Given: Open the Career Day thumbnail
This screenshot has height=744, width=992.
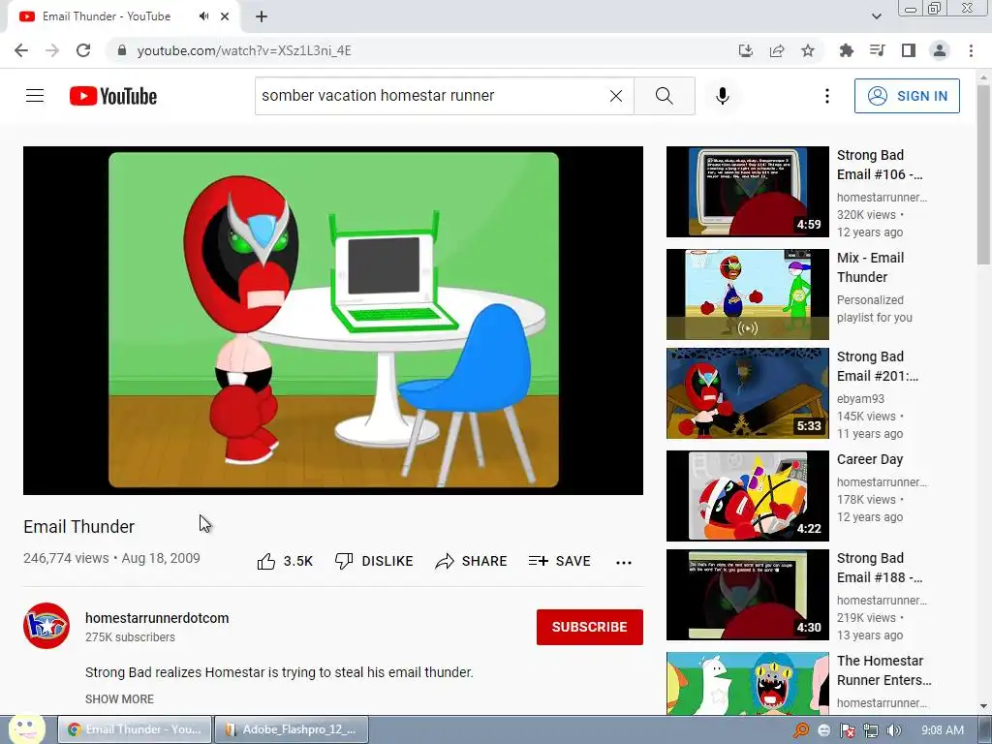Looking at the screenshot, I should 747,495.
